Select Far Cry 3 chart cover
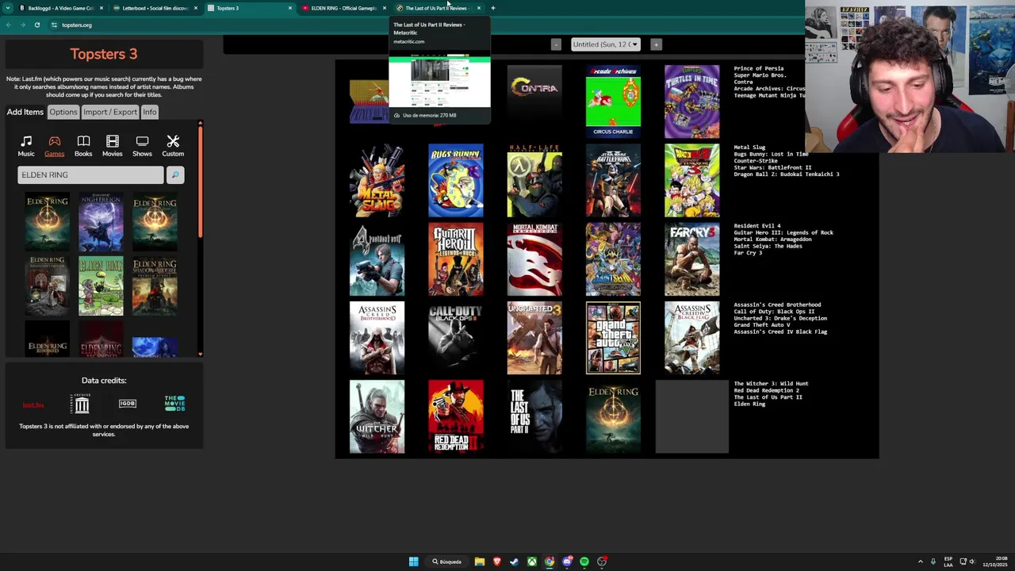 click(691, 259)
